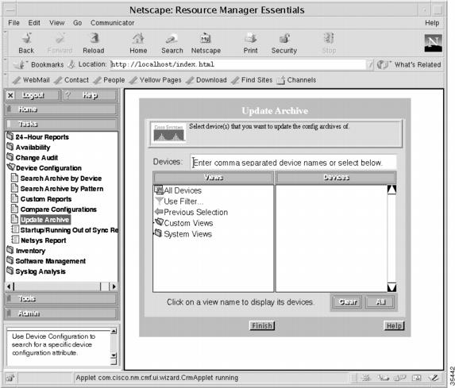
Task: Open the Find Sites toolbar link
Action: pos(253,80)
